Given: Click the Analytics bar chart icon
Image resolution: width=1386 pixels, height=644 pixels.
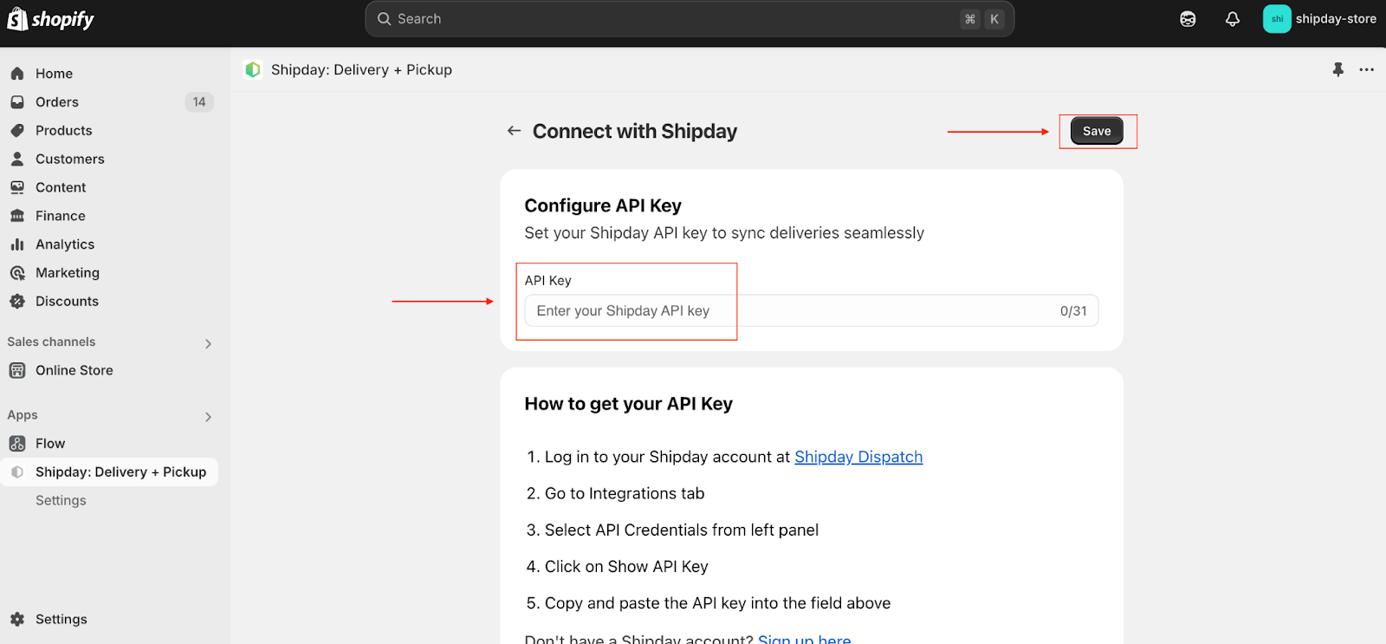Looking at the screenshot, I should pyautogui.click(x=17, y=244).
